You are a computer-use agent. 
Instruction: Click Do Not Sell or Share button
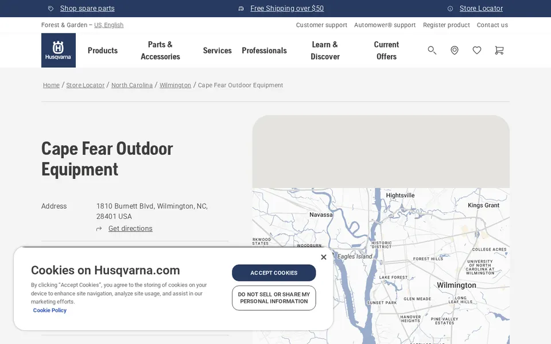coord(274,298)
